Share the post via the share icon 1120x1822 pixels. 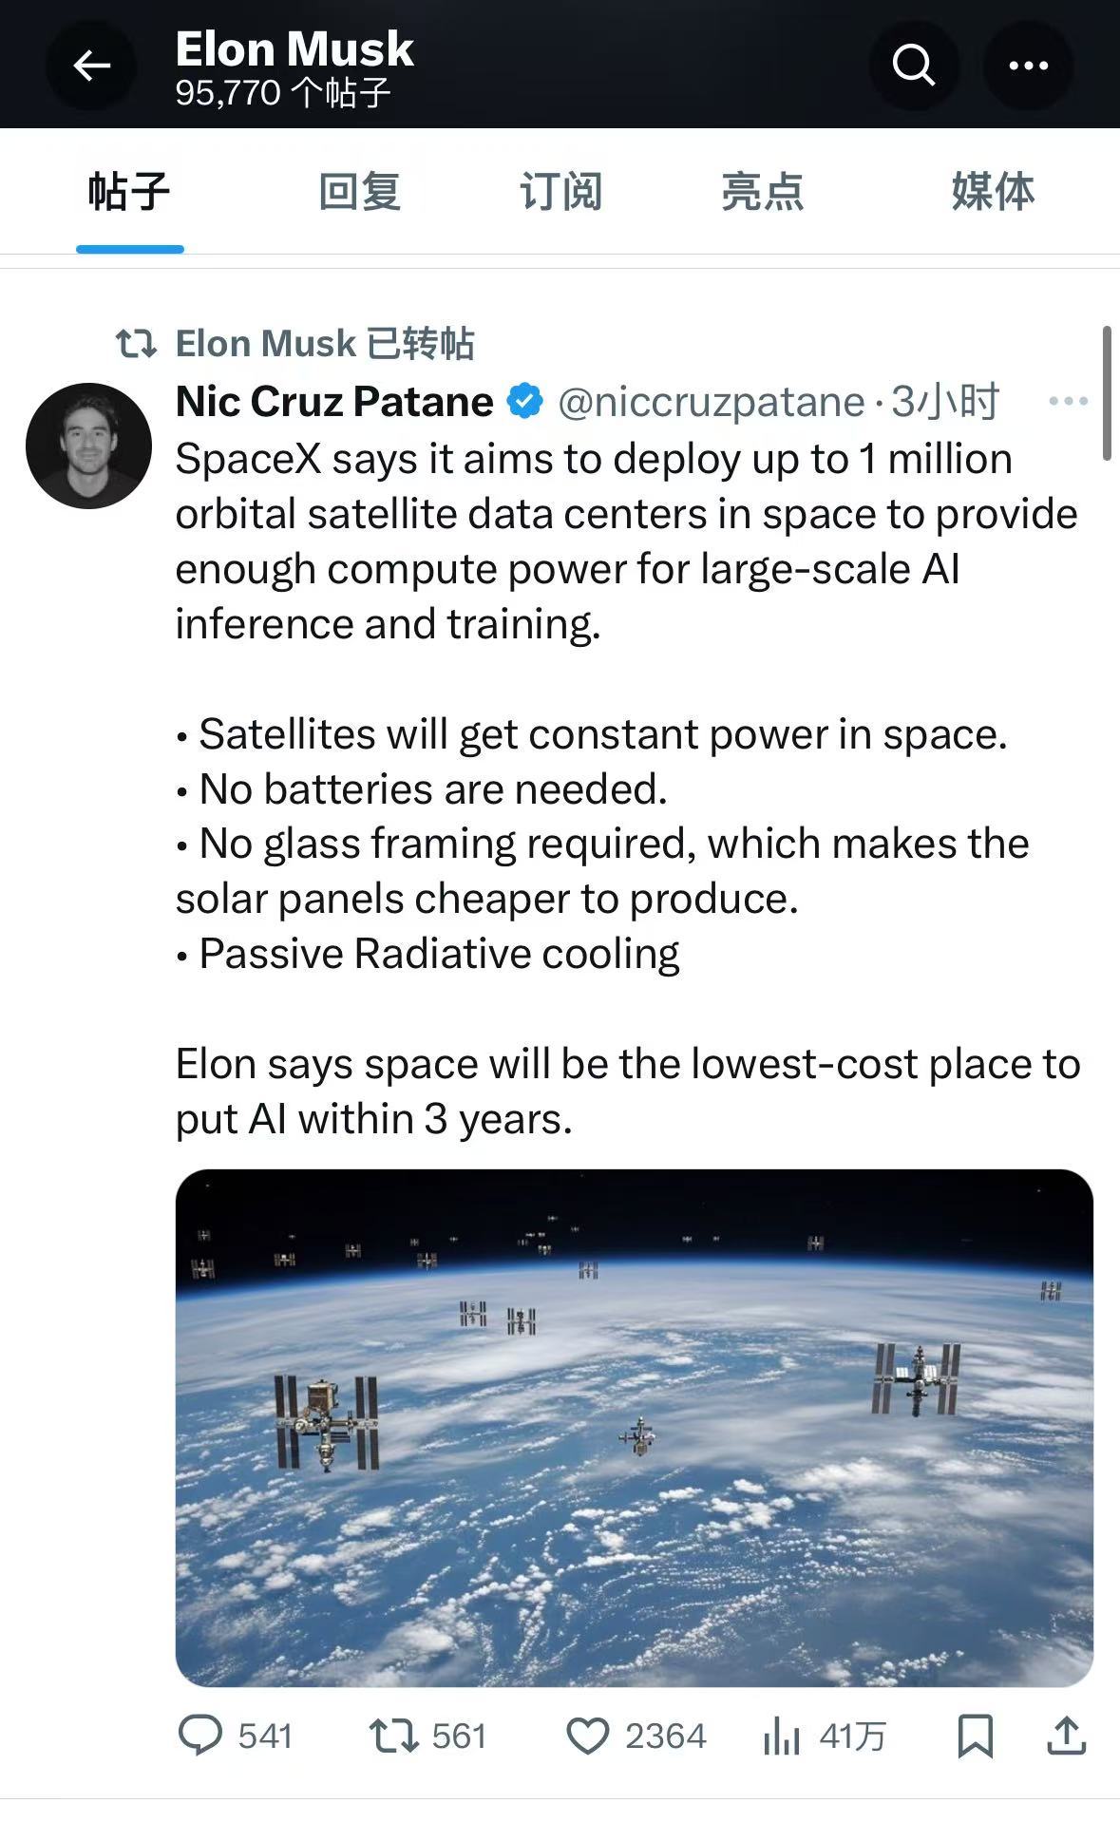point(1066,1736)
